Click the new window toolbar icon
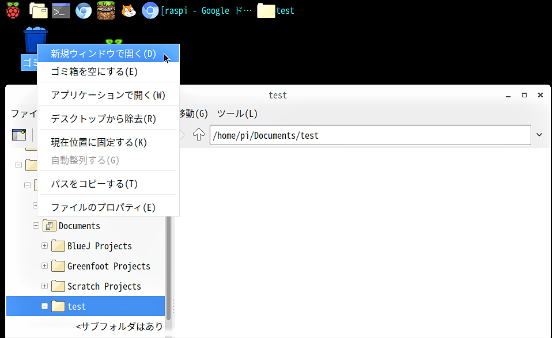The height and width of the screenshot is (338, 552). pyautogui.click(x=19, y=135)
